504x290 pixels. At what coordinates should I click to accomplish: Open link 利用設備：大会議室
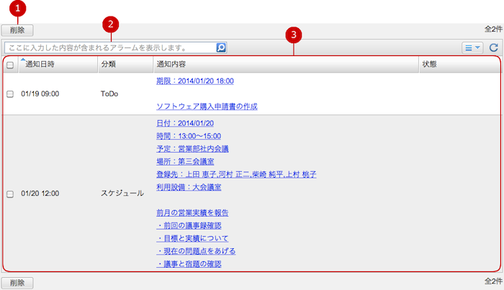(189, 187)
